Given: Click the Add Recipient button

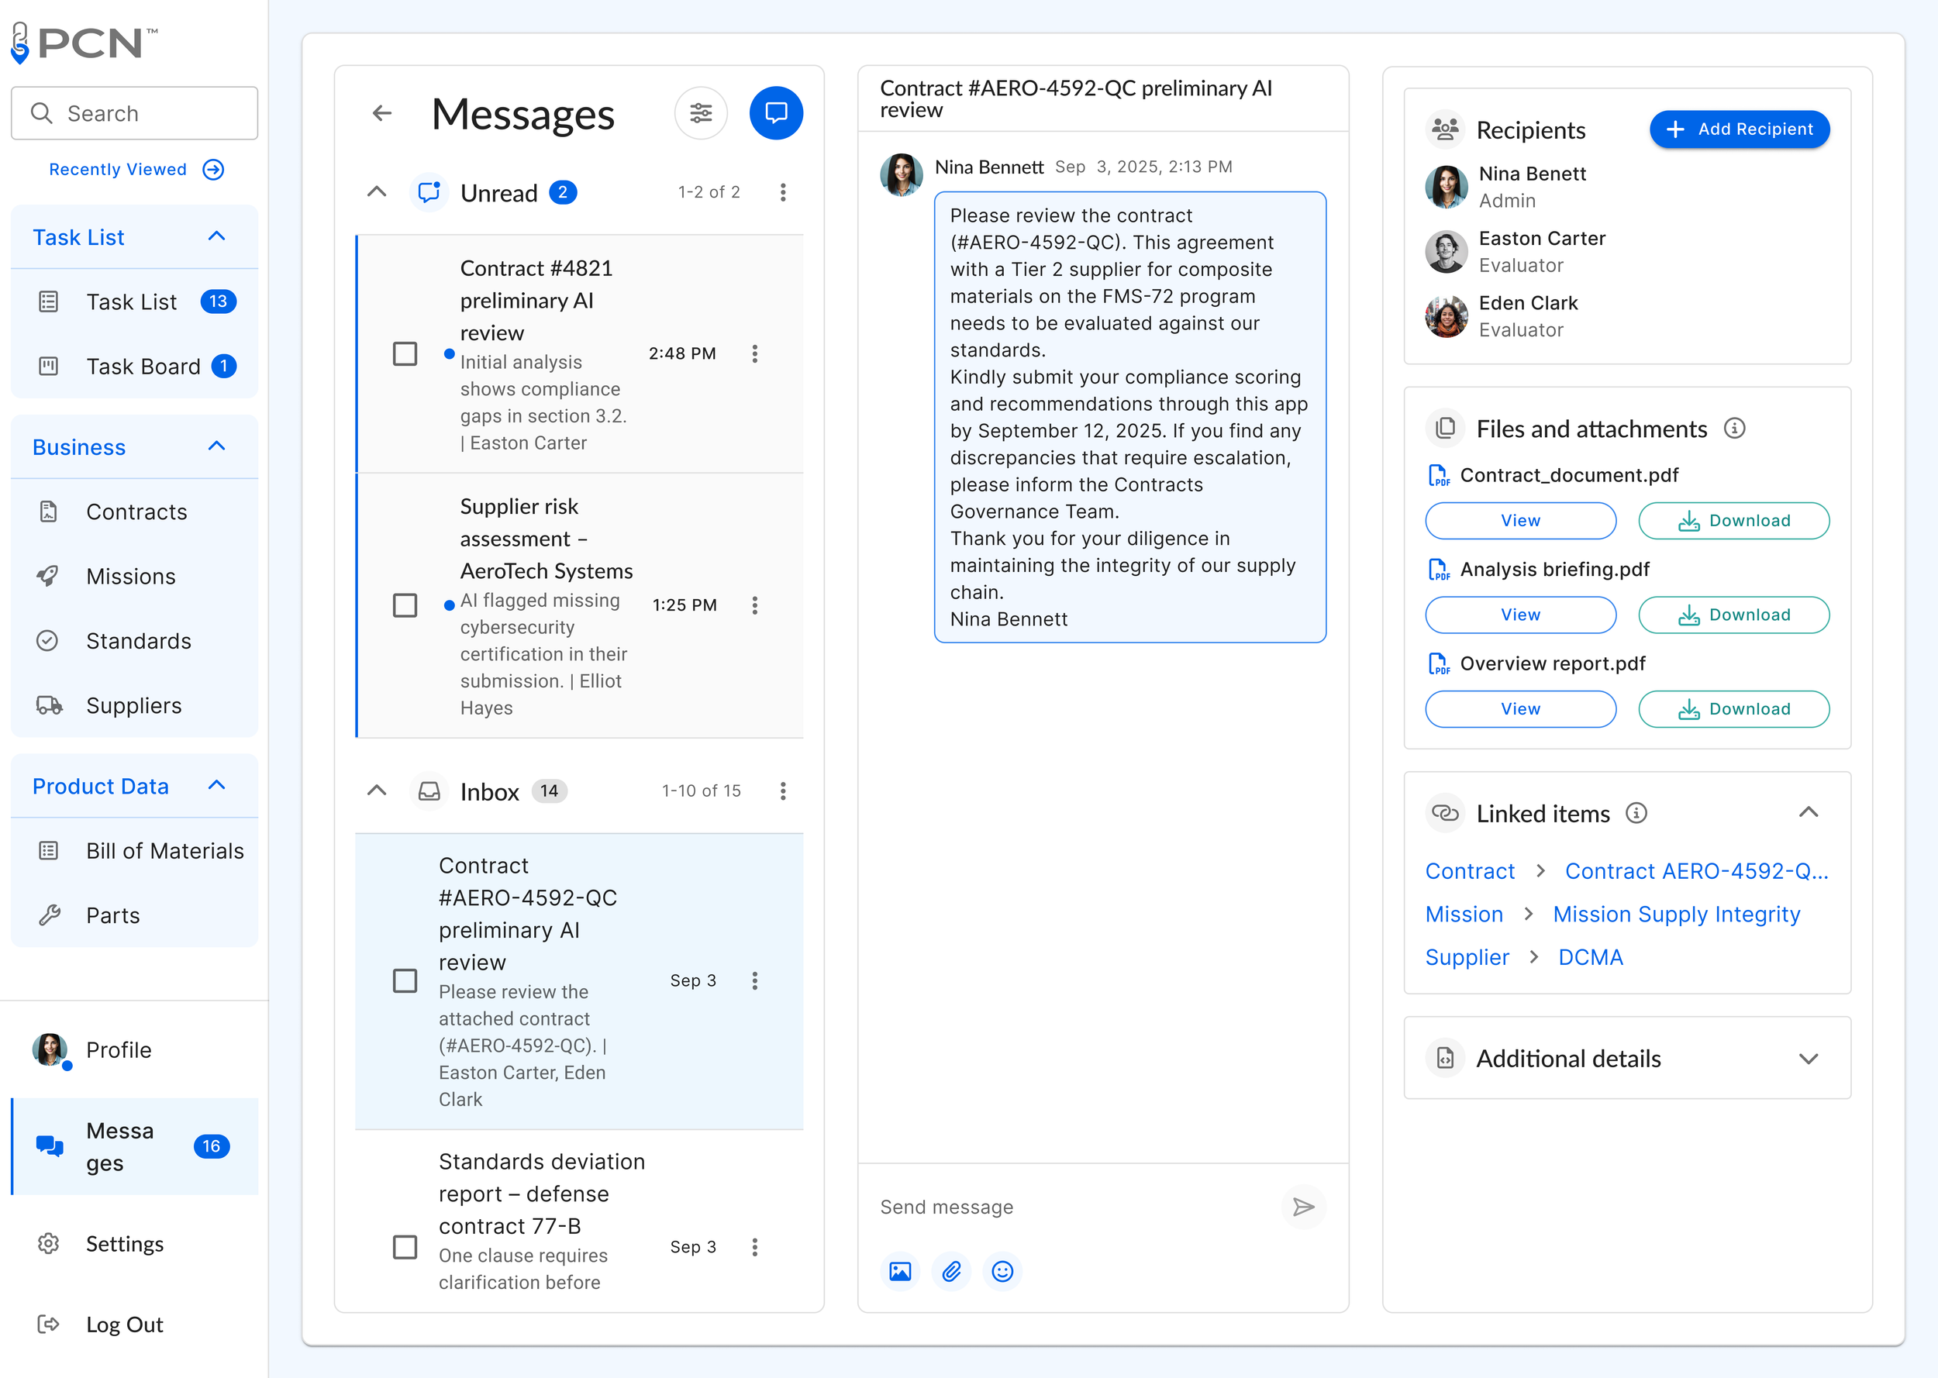Looking at the screenshot, I should 1739,129.
